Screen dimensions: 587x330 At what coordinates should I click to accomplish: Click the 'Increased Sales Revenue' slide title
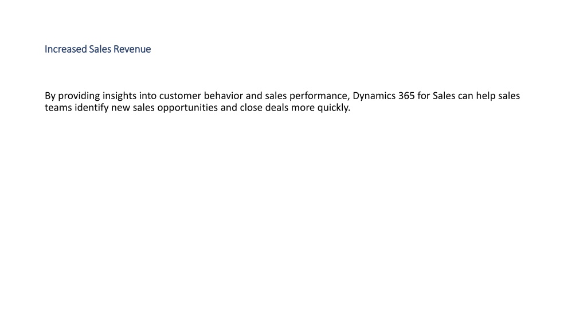pos(97,49)
